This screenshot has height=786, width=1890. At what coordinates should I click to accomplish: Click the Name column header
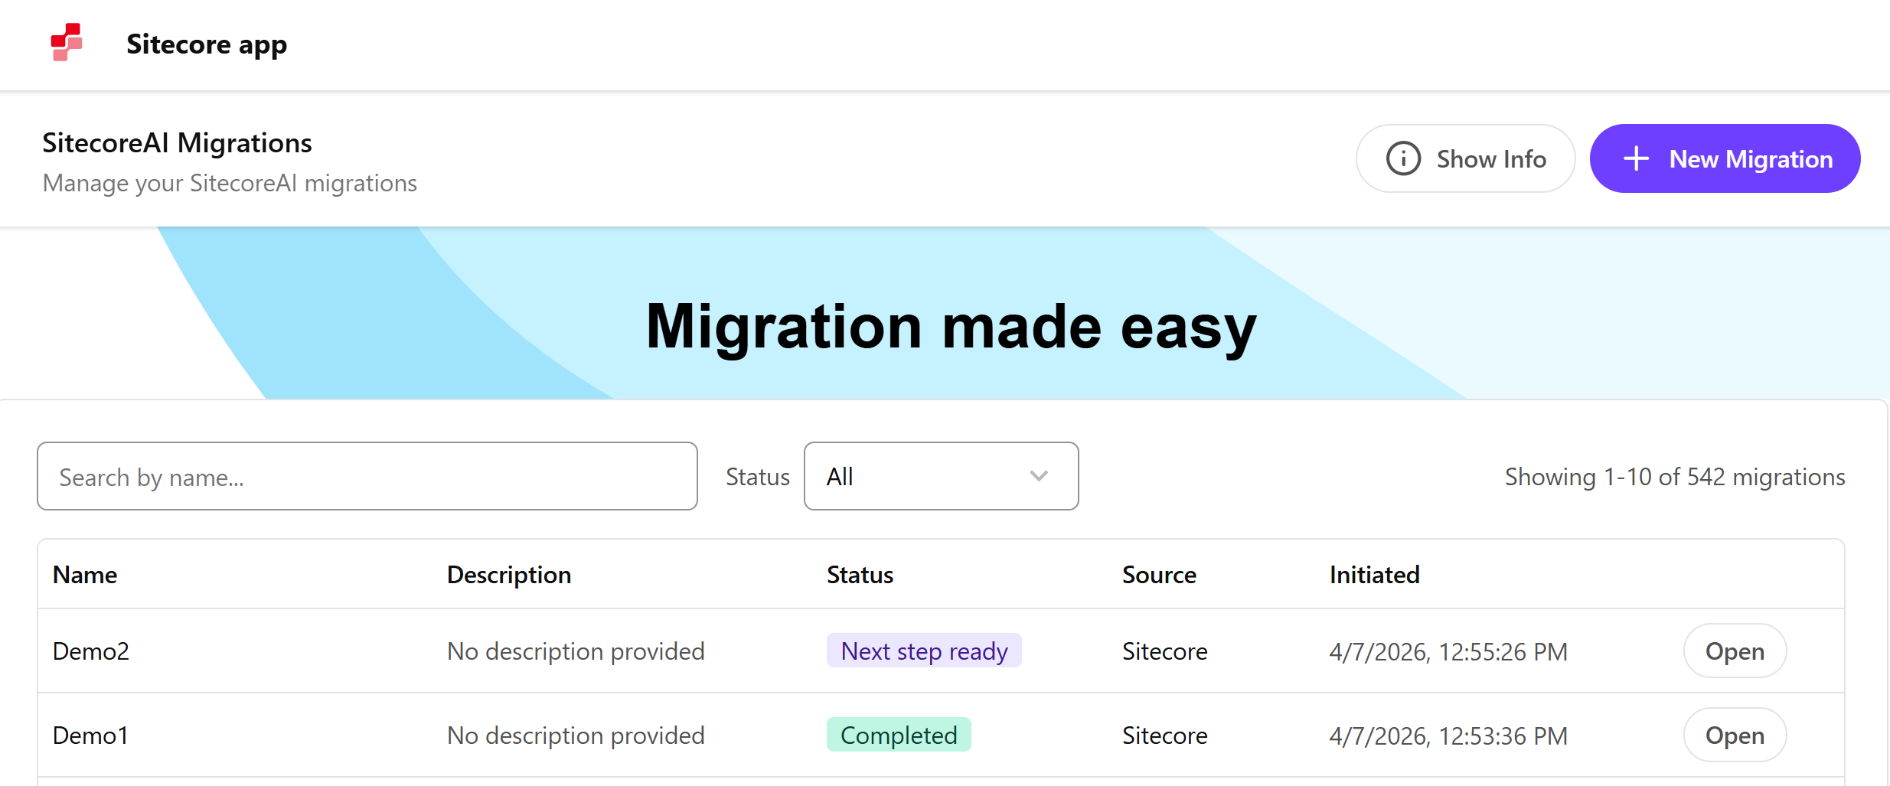(x=85, y=575)
